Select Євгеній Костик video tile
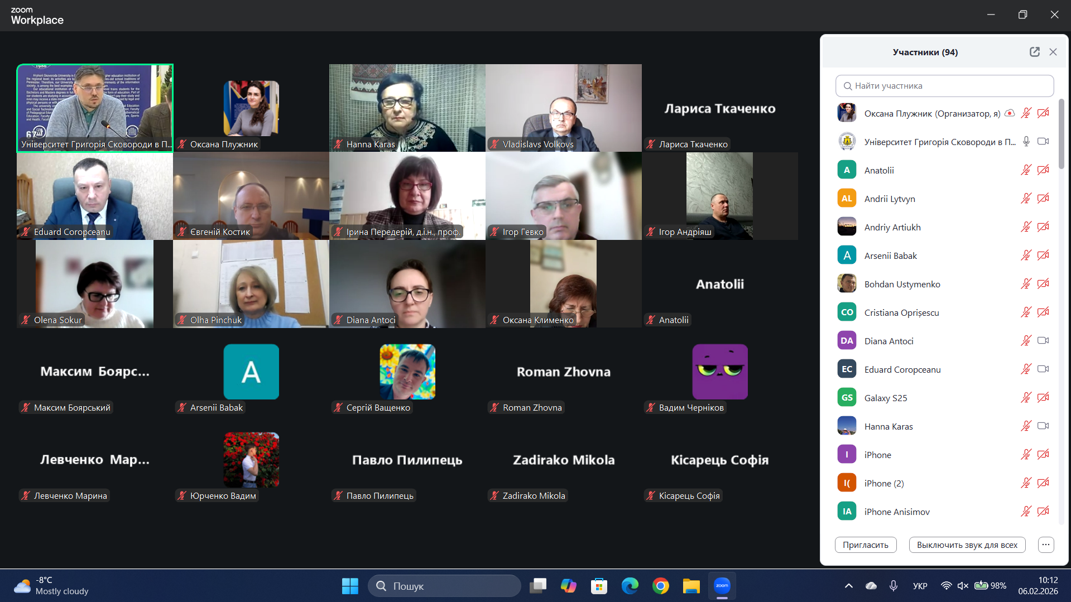This screenshot has width=1071, height=602. (251, 196)
